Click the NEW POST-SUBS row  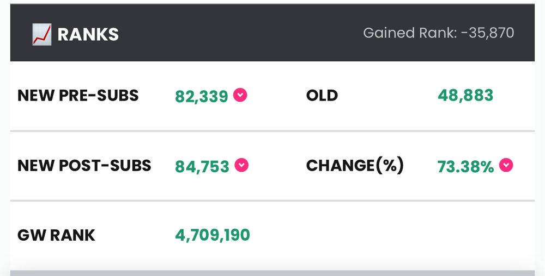[272, 166]
